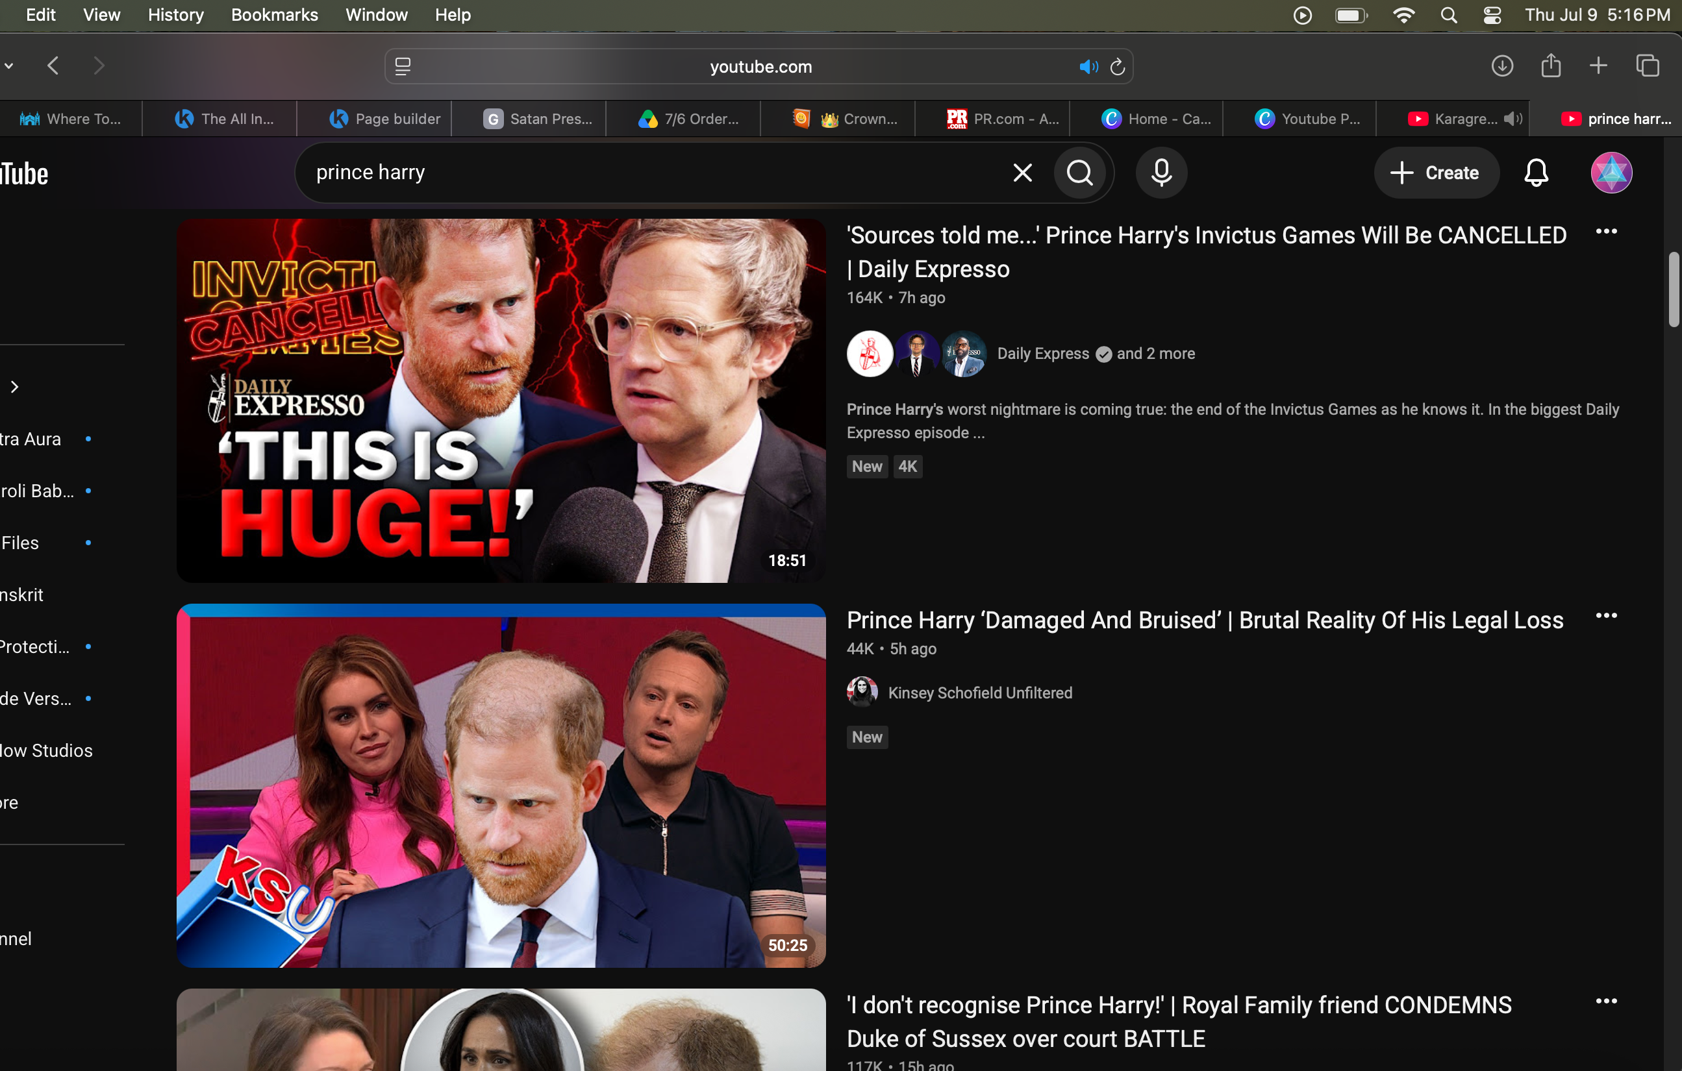Open the Kinsey Schofield video thumbnail
Image resolution: width=1682 pixels, height=1071 pixels.
501,785
